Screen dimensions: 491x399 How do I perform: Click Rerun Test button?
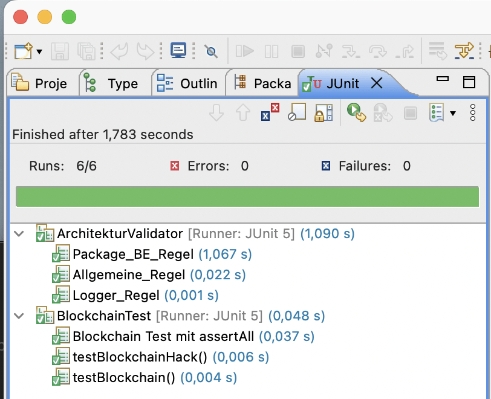[356, 112]
